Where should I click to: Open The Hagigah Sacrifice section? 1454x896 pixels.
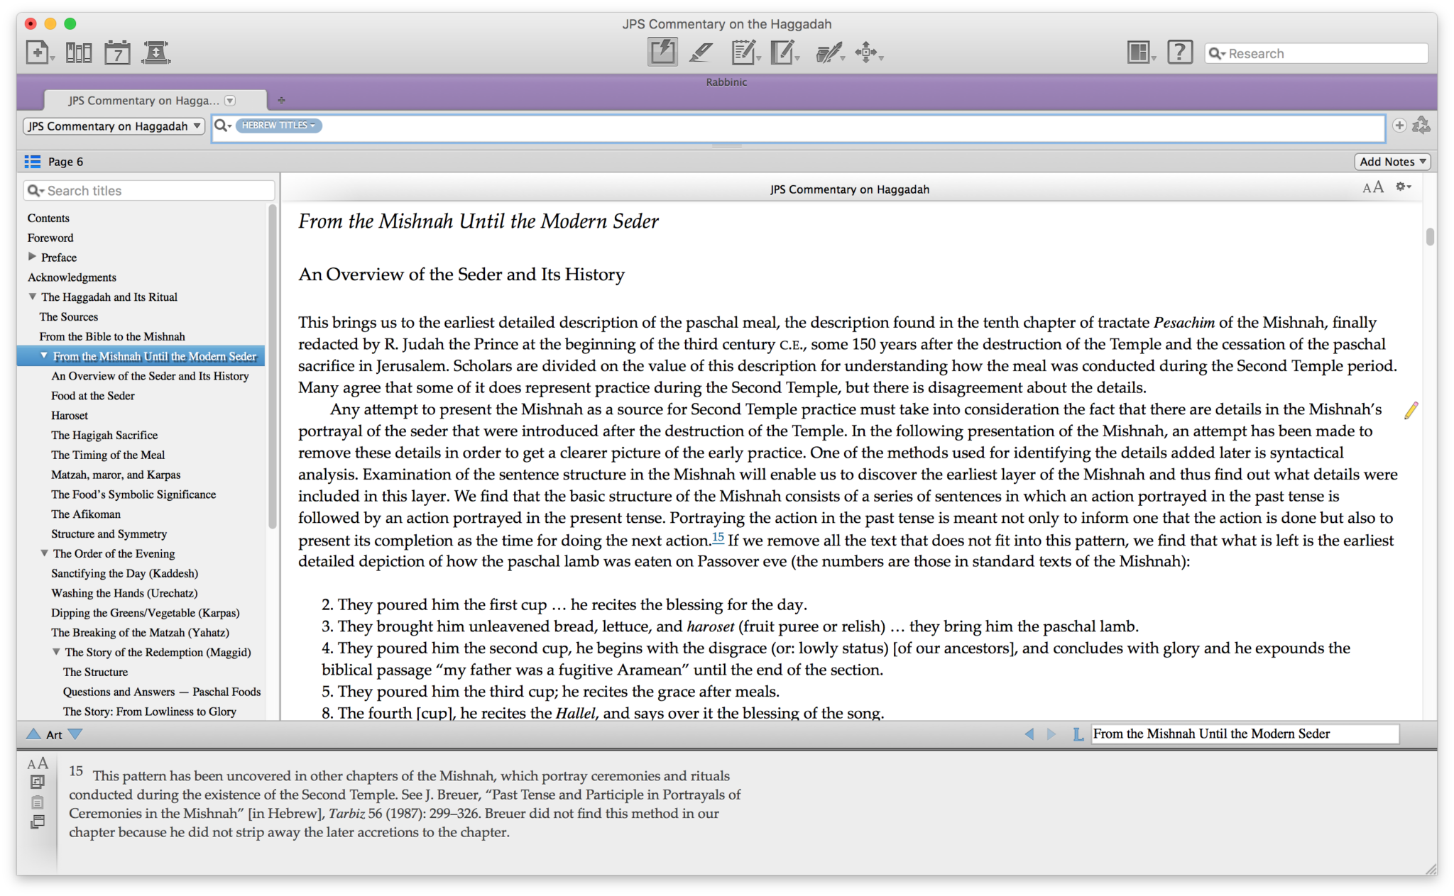(104, 436)
